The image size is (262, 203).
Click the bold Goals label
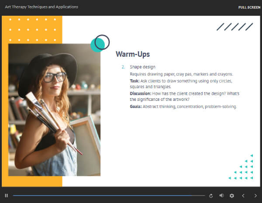click(x=136, y=106)
